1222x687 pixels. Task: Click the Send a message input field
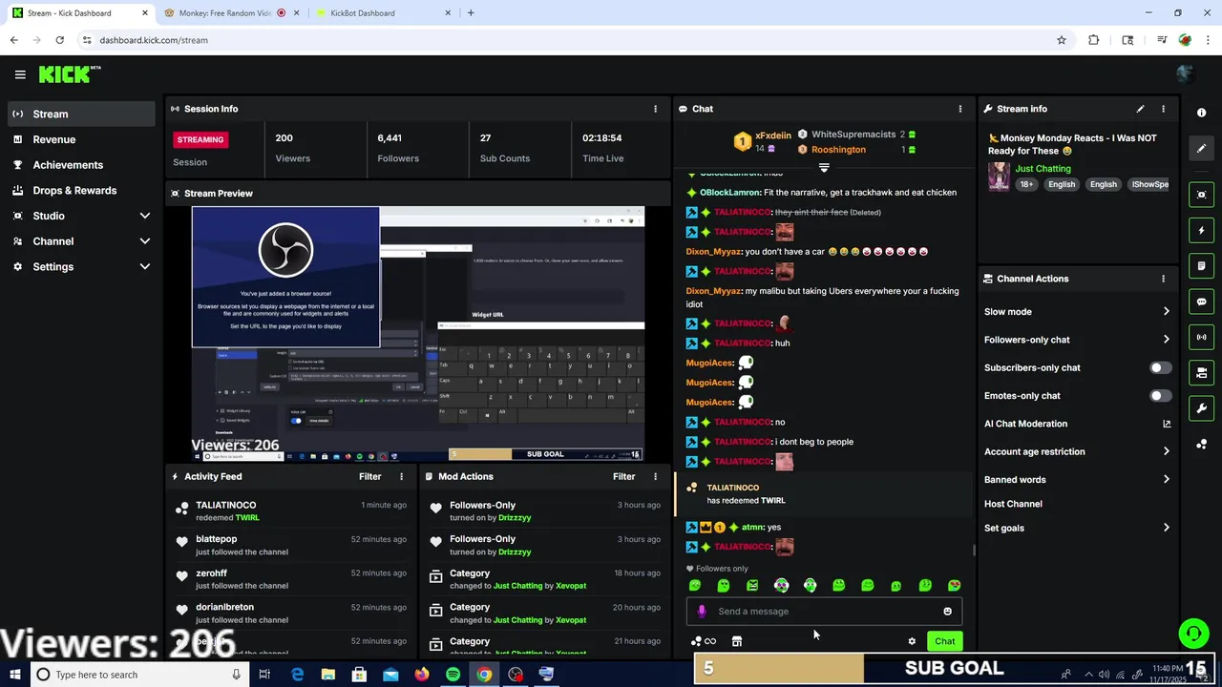(824, 612)
